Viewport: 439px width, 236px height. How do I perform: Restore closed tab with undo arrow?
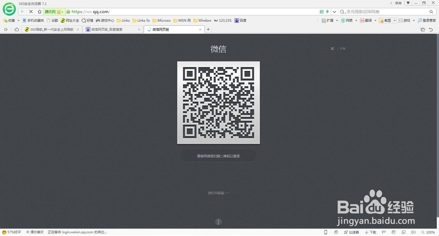coord(431,29)
